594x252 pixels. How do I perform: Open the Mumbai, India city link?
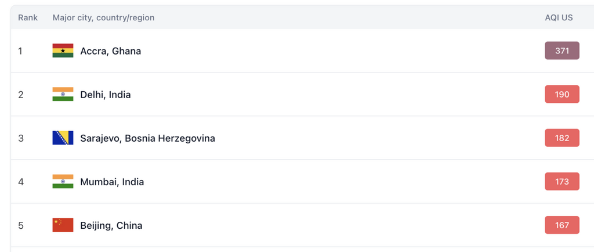coord(112,182)
